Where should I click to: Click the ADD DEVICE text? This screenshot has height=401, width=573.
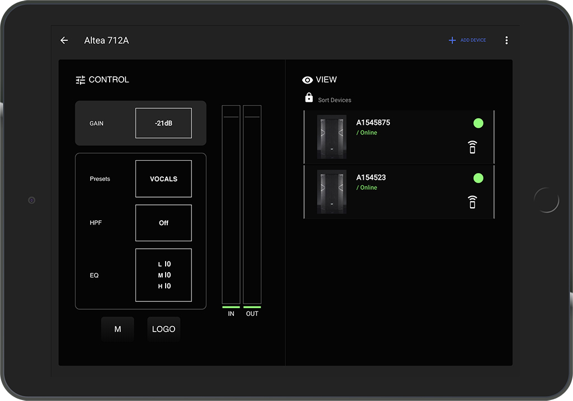coord(473,40)
